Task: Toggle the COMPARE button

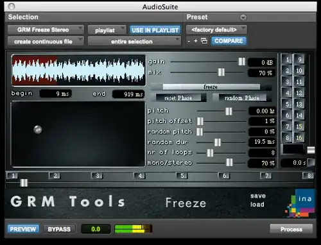Action: coord(229,41)
